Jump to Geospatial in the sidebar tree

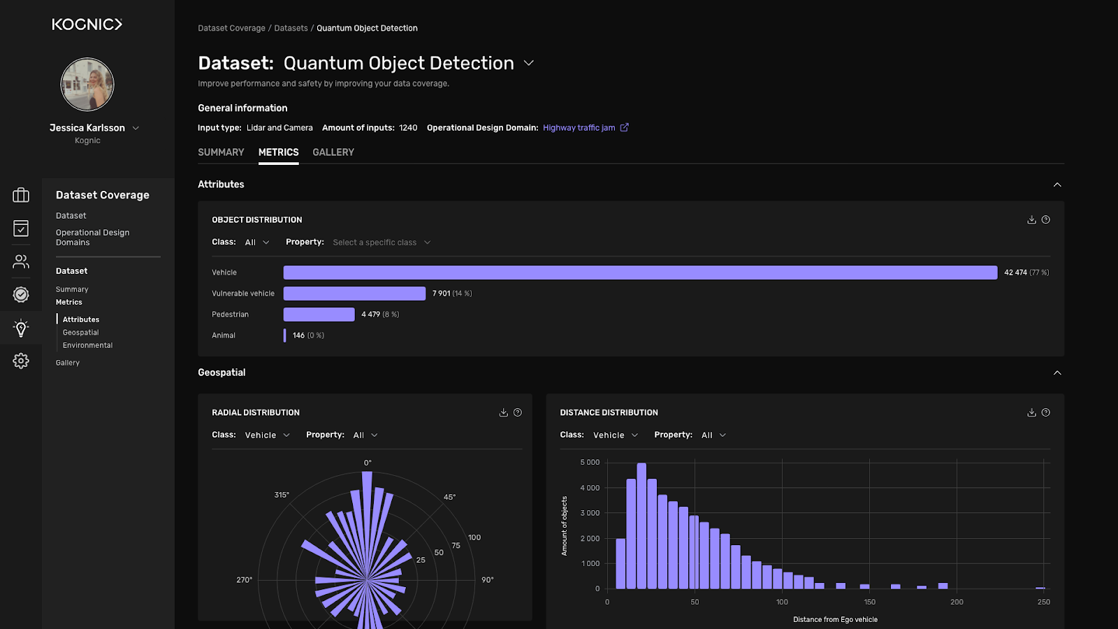click(x=81, y=333)
